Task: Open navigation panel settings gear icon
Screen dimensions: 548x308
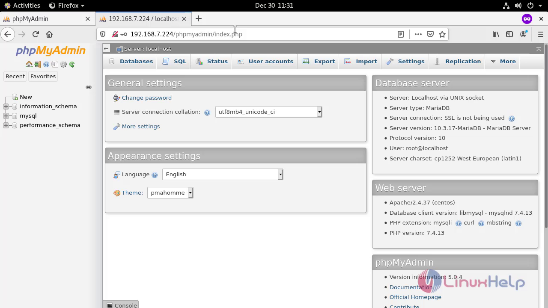Action: tap(63, 64)
